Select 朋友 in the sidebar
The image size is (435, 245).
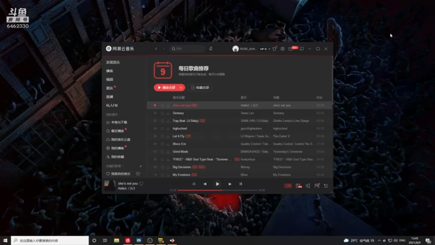point(110,88)
